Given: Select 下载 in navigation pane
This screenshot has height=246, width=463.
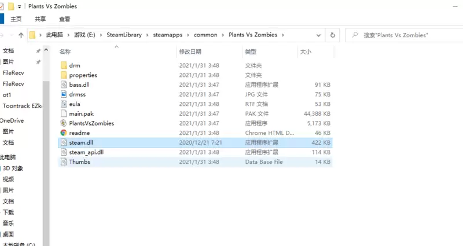Looking at the screenshot, I should (x=8, y=212).
